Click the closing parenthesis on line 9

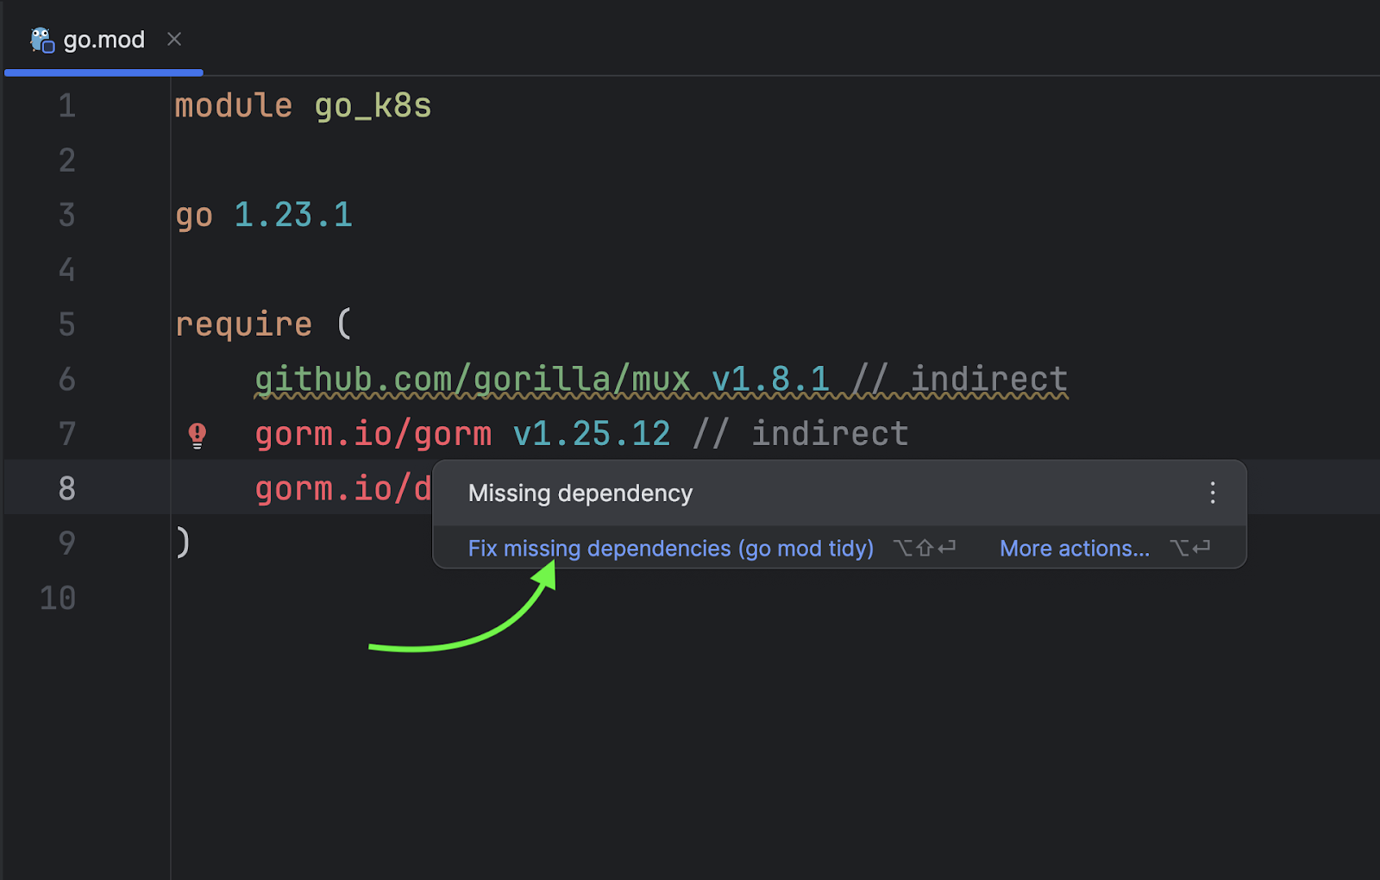tap(183, 544)
